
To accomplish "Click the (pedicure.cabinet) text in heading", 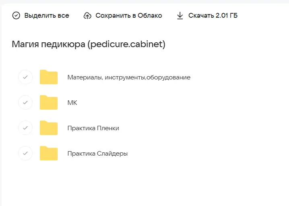I will (x=126, y=44).
